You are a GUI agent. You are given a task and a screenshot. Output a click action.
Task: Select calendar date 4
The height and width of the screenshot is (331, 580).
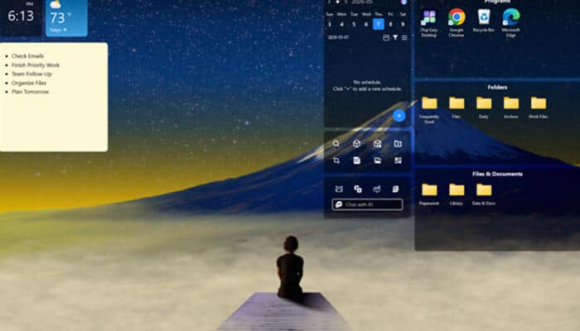click(x=341, y=24)
